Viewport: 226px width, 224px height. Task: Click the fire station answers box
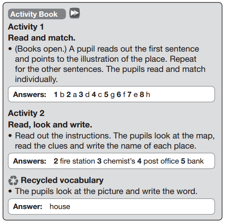pos(111,161)
